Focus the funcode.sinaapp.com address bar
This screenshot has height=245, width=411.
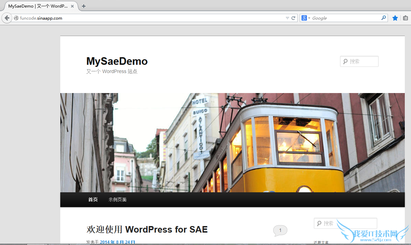click(x=148, y=18)
